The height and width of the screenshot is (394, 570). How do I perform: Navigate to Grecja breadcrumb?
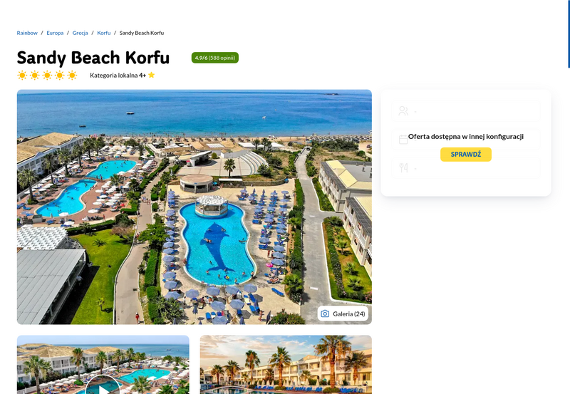click(x=80, y=33)
